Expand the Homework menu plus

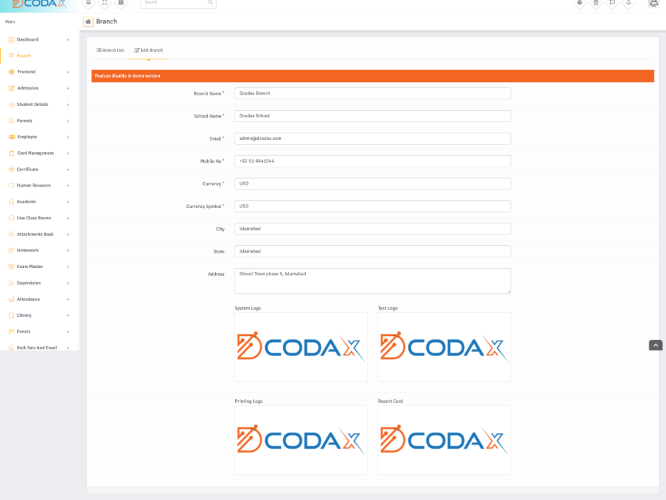(x=68, y=251)
